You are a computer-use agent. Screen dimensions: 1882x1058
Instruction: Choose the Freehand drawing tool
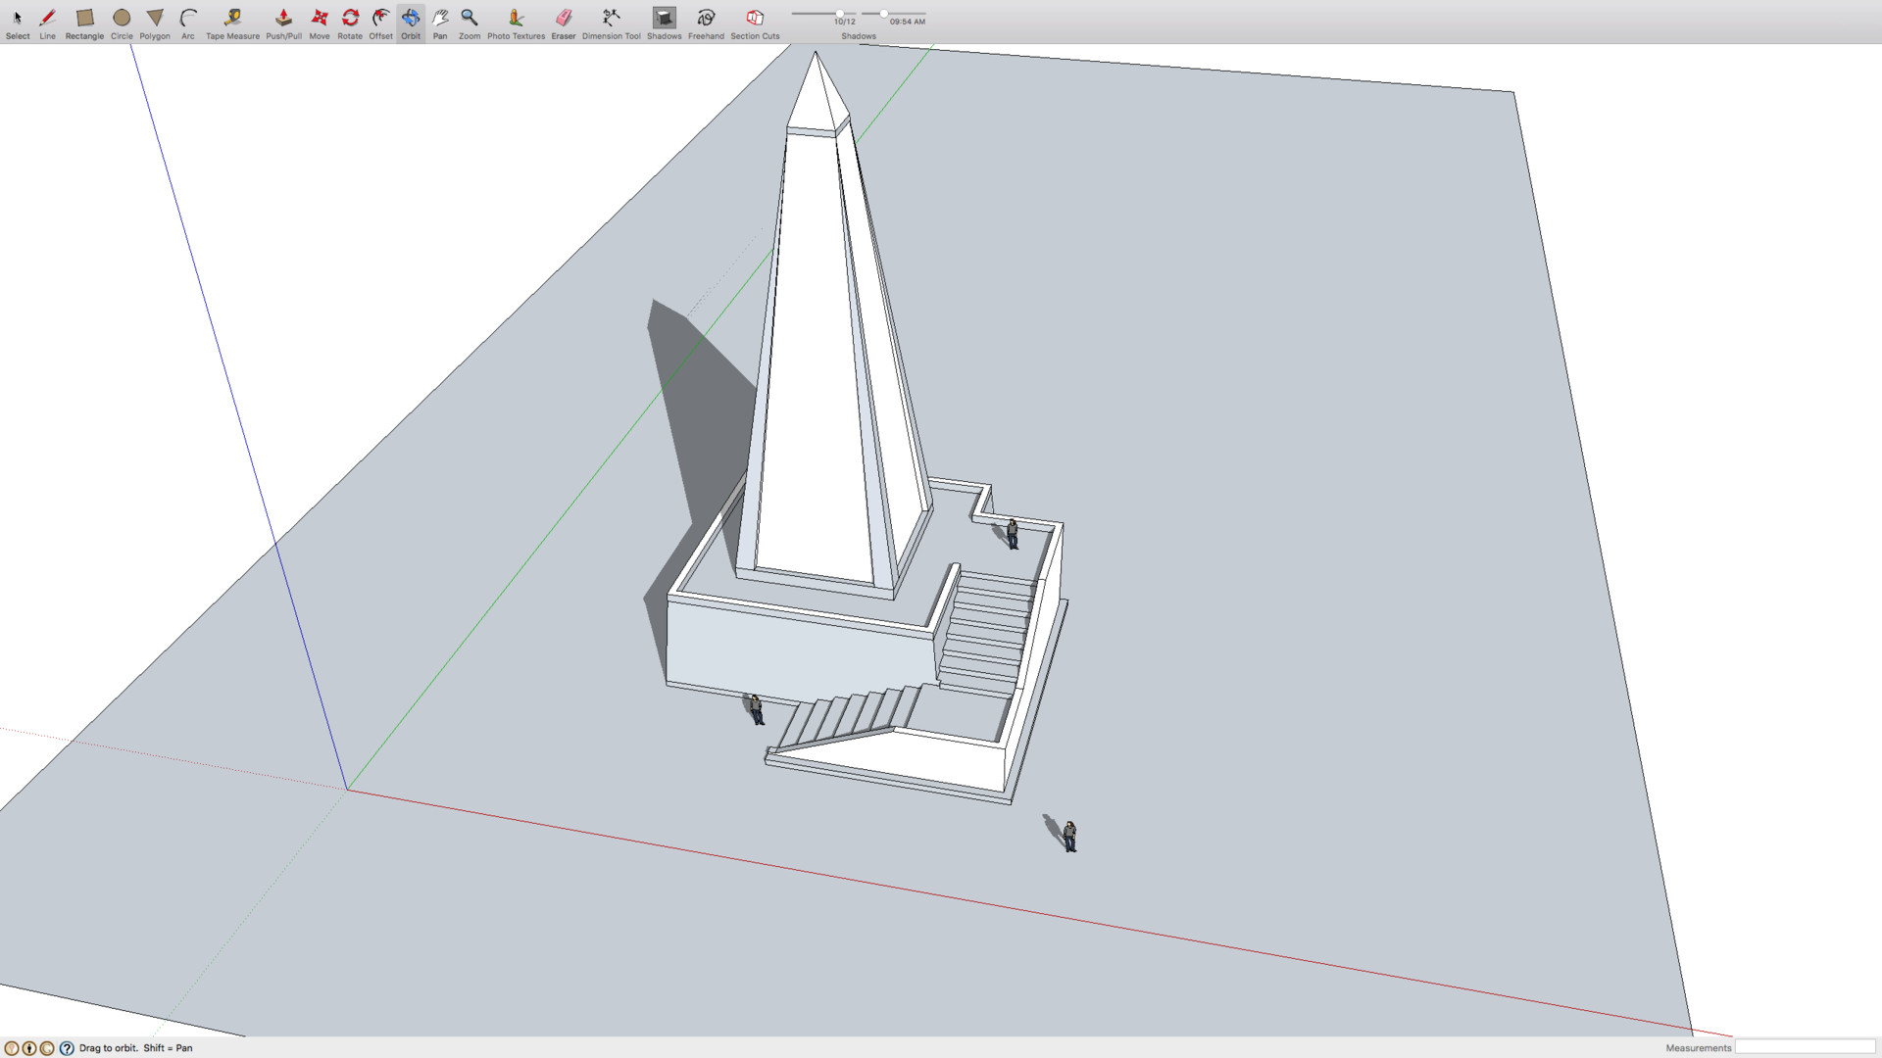pos(706,19)
